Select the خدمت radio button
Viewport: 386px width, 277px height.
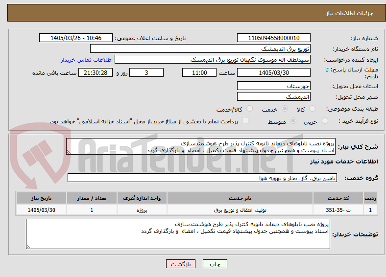coord(285,109)
